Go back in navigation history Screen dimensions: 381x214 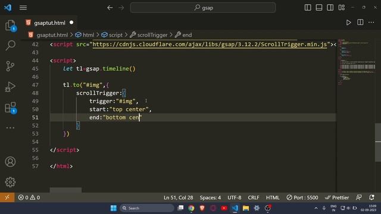(x=110, y=8)
